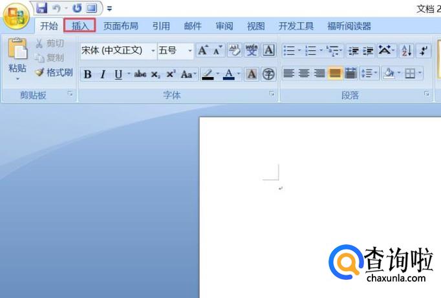Click the 复制 copy button

click(x=50, y=58)
